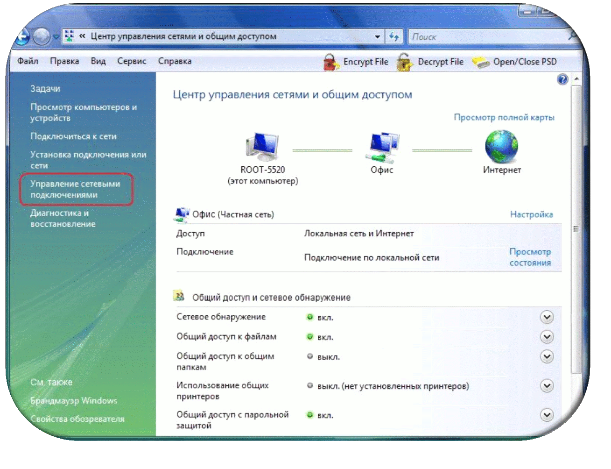Open the Вид menu

[x=98, y=61]
